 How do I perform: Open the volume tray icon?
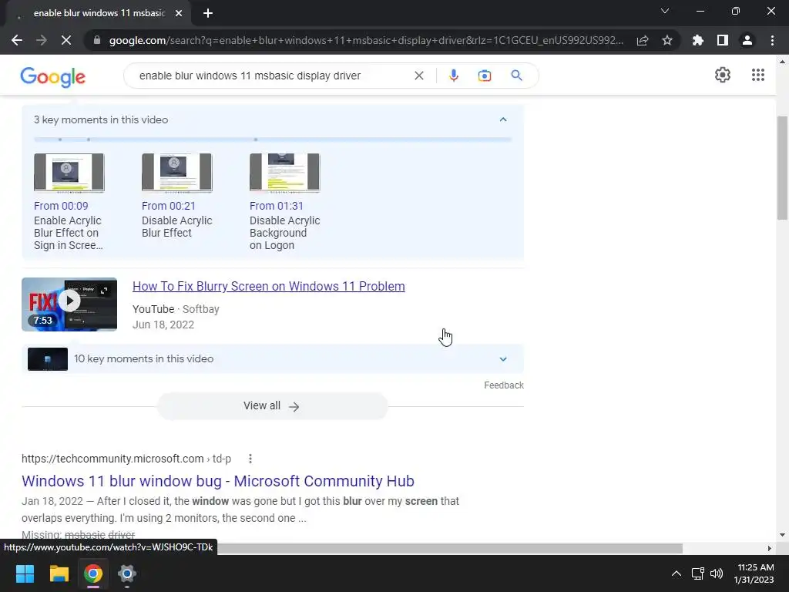[717, 573]
